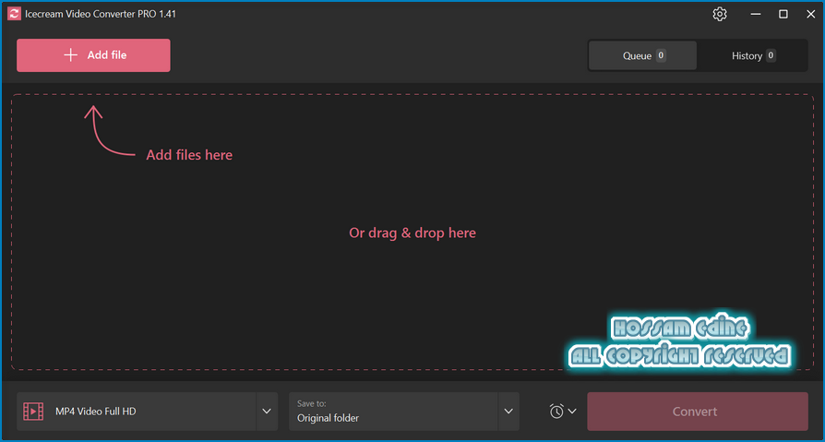
Task: Click the window title text 'Icecream Video Converter PRO 1.41'
Action: 101,14
